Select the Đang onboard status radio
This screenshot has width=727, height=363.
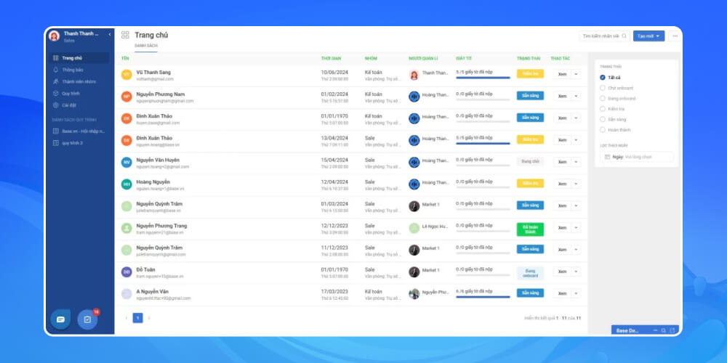(x=603, y=98)
